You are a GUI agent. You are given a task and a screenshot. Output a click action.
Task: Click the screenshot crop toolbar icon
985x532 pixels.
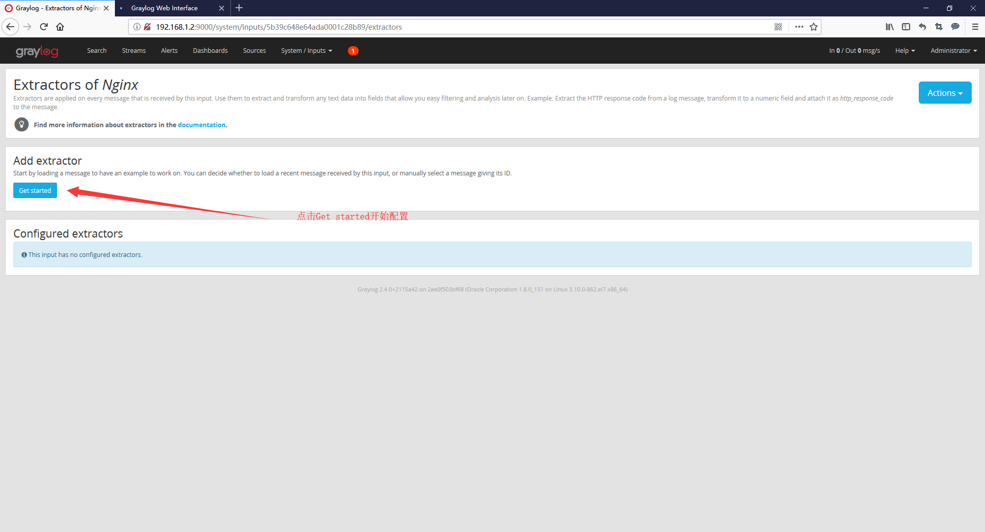(939, 27)
